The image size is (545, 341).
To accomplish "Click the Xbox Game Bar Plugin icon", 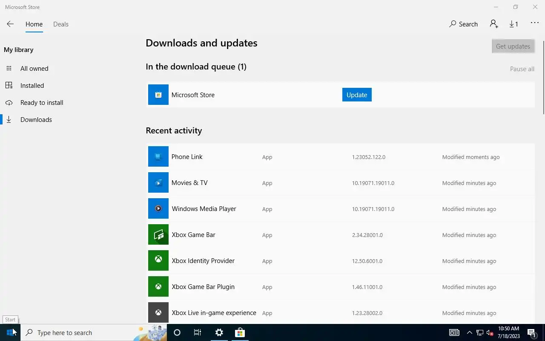I will pyautogui.click(x=158, y=286).
